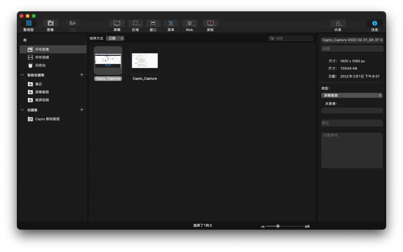Select the Screen (屏幕) capture tool
This screenshot has width=403, height=252.
point(117,23)
